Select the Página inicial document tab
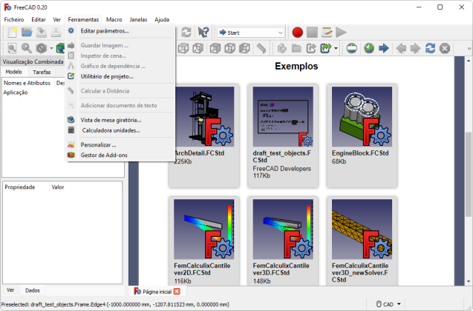Screen dimensions: 473x311 point(157,292)
